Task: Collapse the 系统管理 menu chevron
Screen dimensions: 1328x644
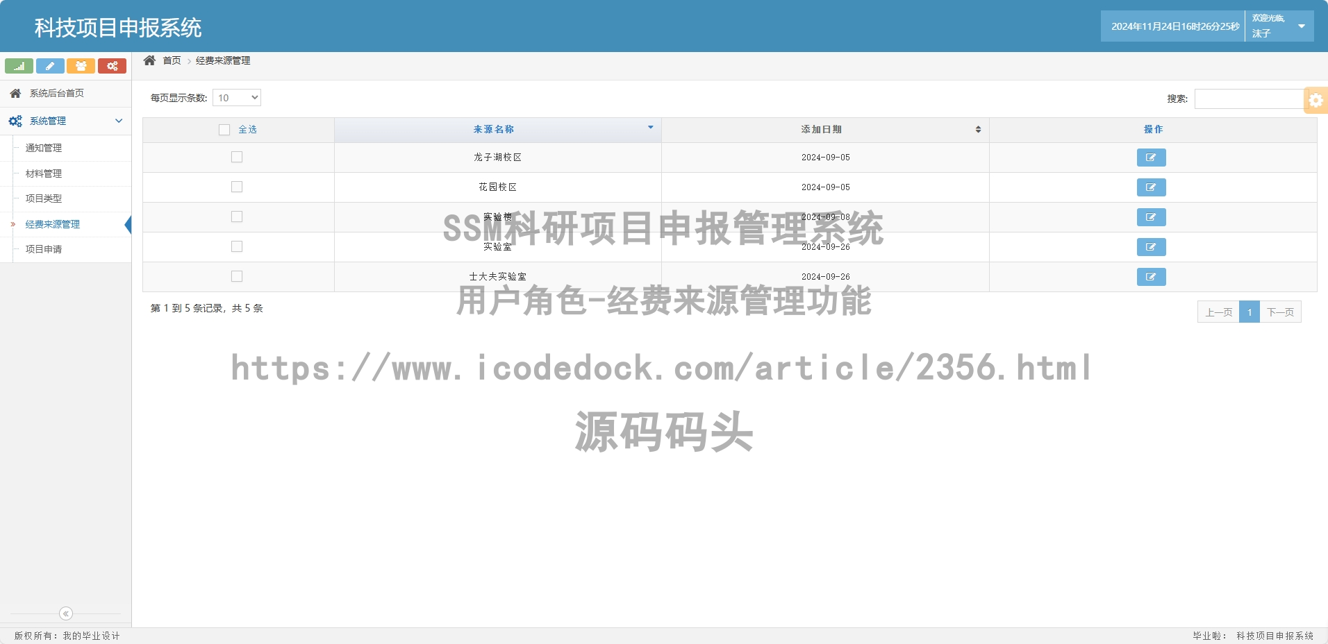Action: pyautogui.click(x=119, y=121)
